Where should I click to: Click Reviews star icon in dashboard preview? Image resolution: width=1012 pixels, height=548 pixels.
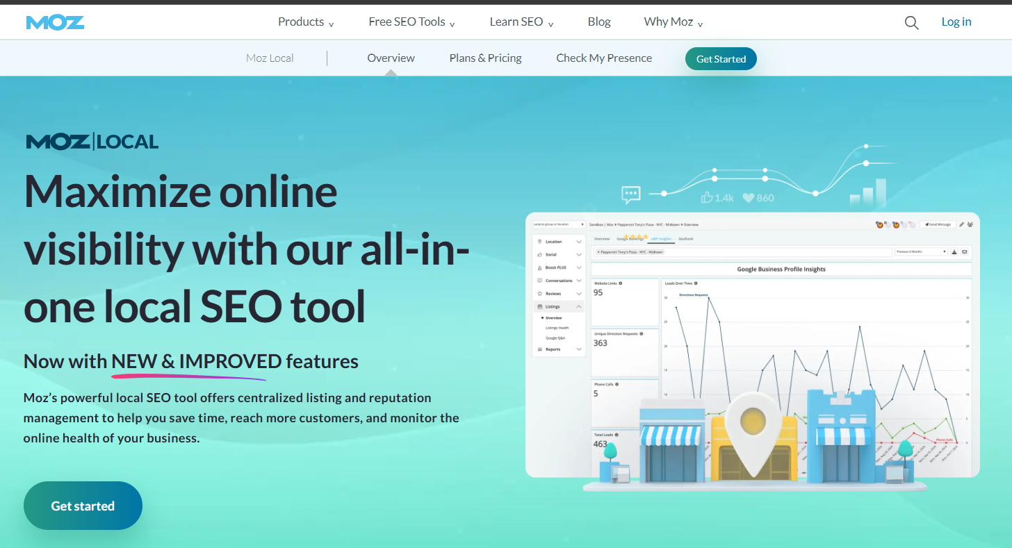[539, 294]
